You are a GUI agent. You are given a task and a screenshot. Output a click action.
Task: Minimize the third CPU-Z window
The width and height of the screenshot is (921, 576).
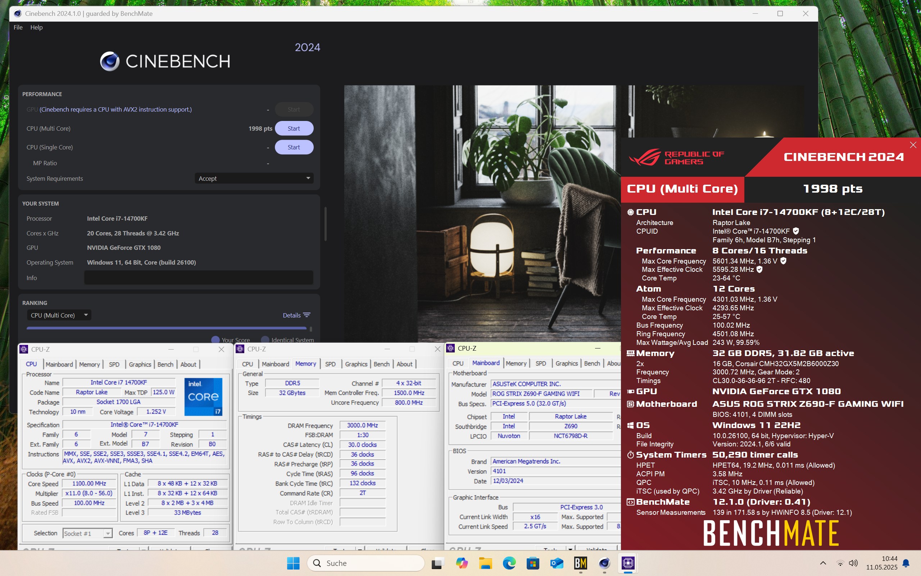[x=598, y=348]
